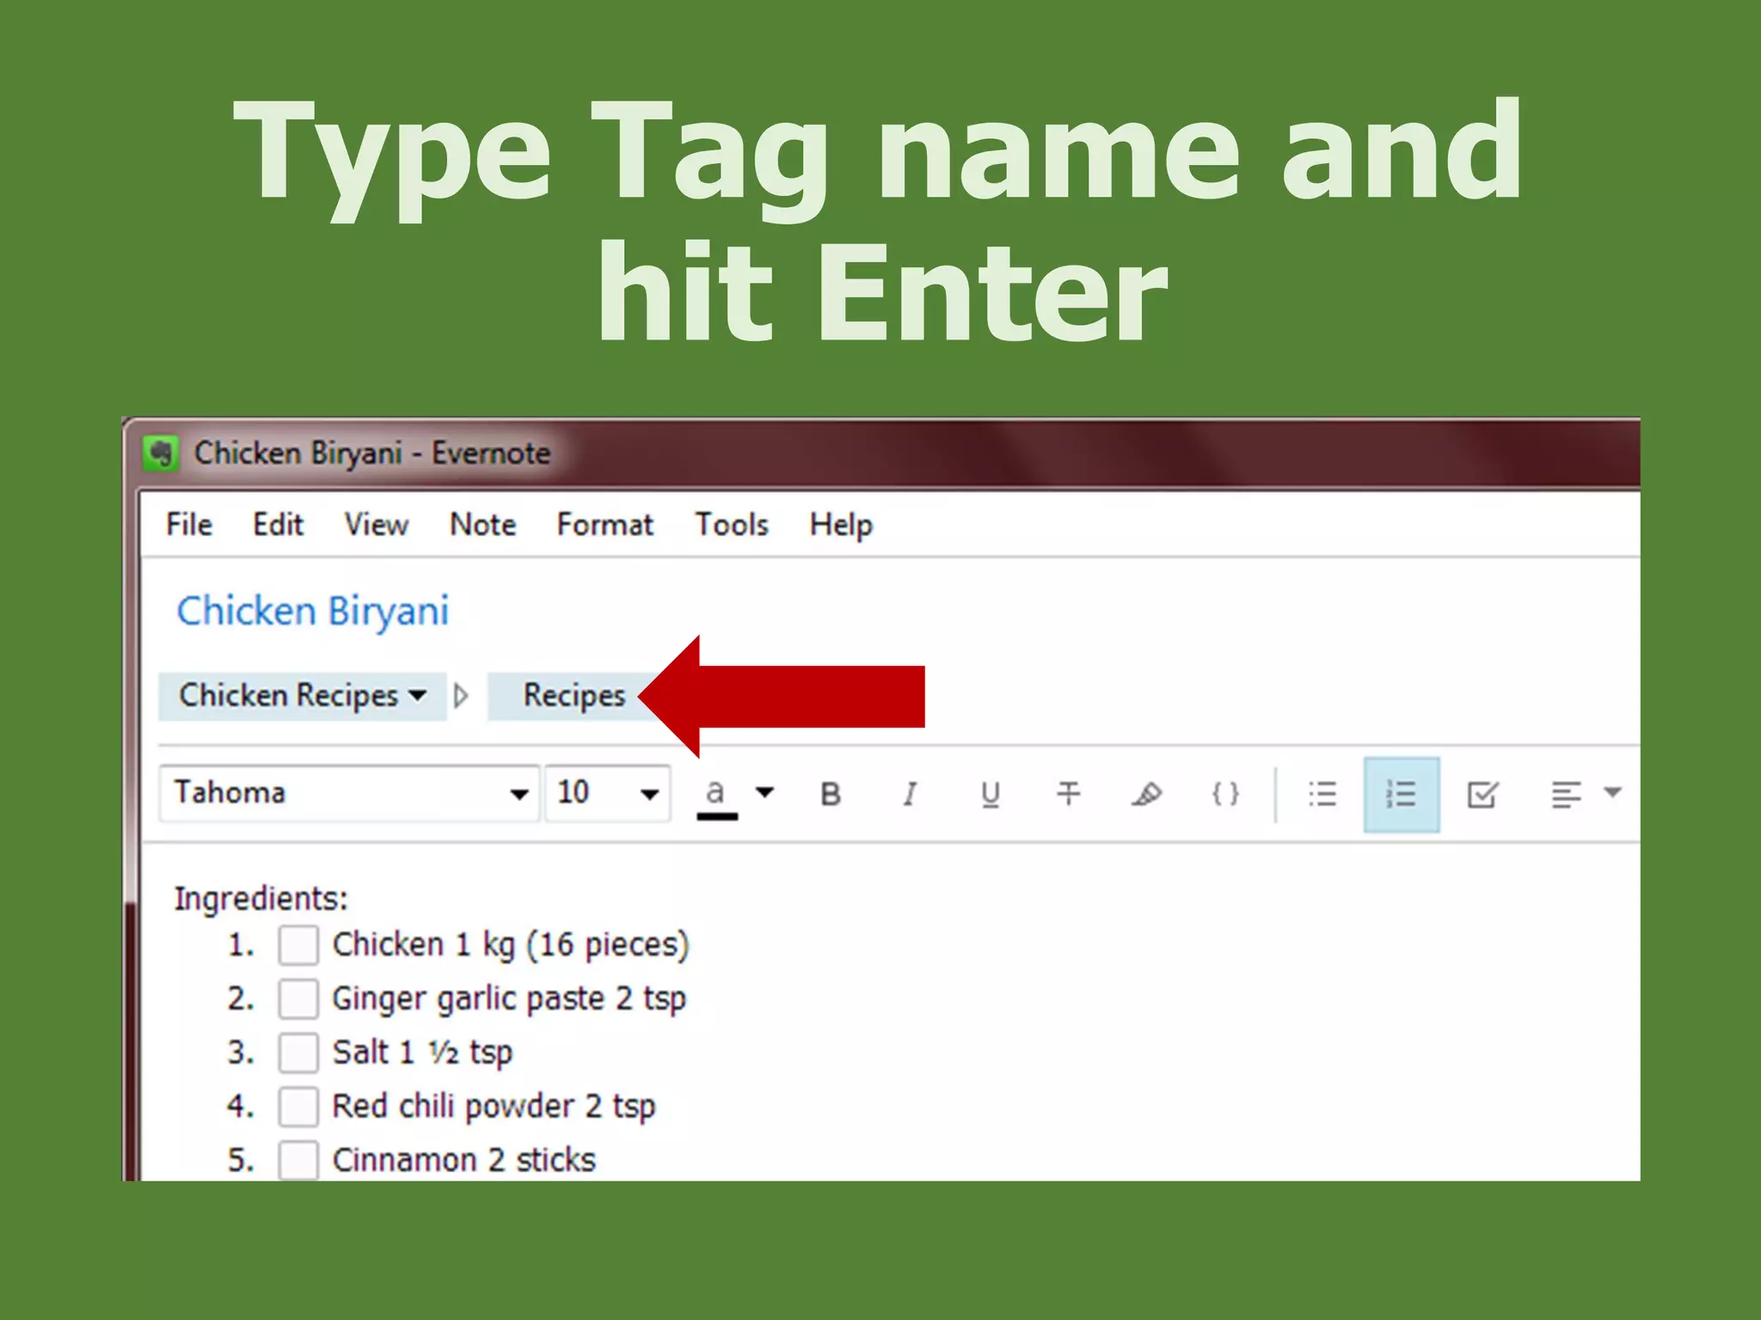
Task: Open the Help menu
Action: [841, 525]
